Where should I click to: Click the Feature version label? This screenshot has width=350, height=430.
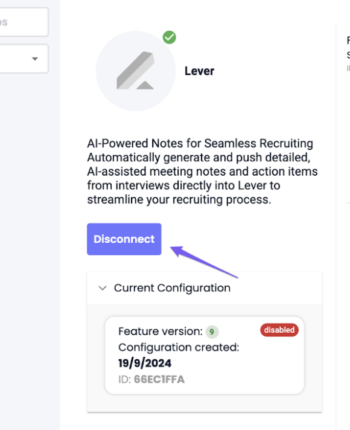click(161, 332)
